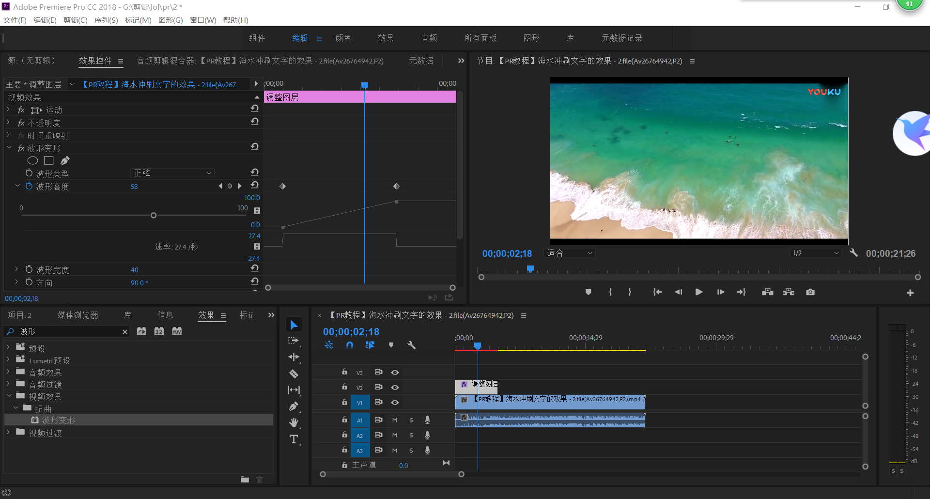Mute audio track A1
The width and height of the screenshot is (930, 499).
pos(395,420)
